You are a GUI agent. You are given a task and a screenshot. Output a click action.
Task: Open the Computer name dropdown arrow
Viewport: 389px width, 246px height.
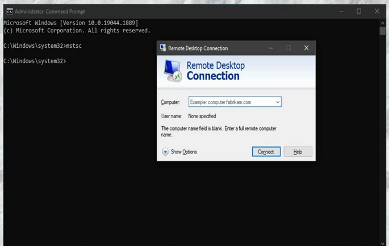[x=277, y=102]
